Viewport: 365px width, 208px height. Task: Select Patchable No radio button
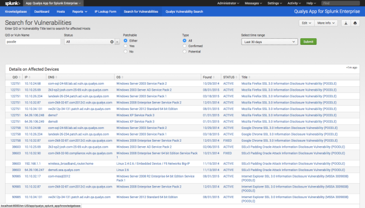[x=126, y=51]
